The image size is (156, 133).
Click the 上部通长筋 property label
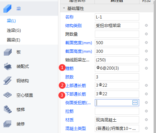point(76,86)
